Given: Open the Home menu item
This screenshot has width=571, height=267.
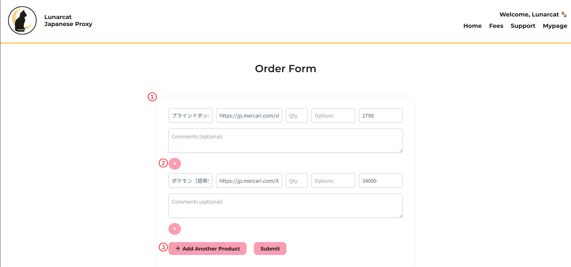Looking at the screenshot, I should click(472, 26).
